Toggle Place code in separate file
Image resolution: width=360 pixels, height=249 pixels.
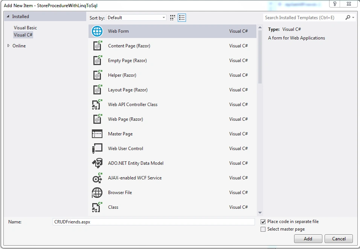tap(263, 222)
